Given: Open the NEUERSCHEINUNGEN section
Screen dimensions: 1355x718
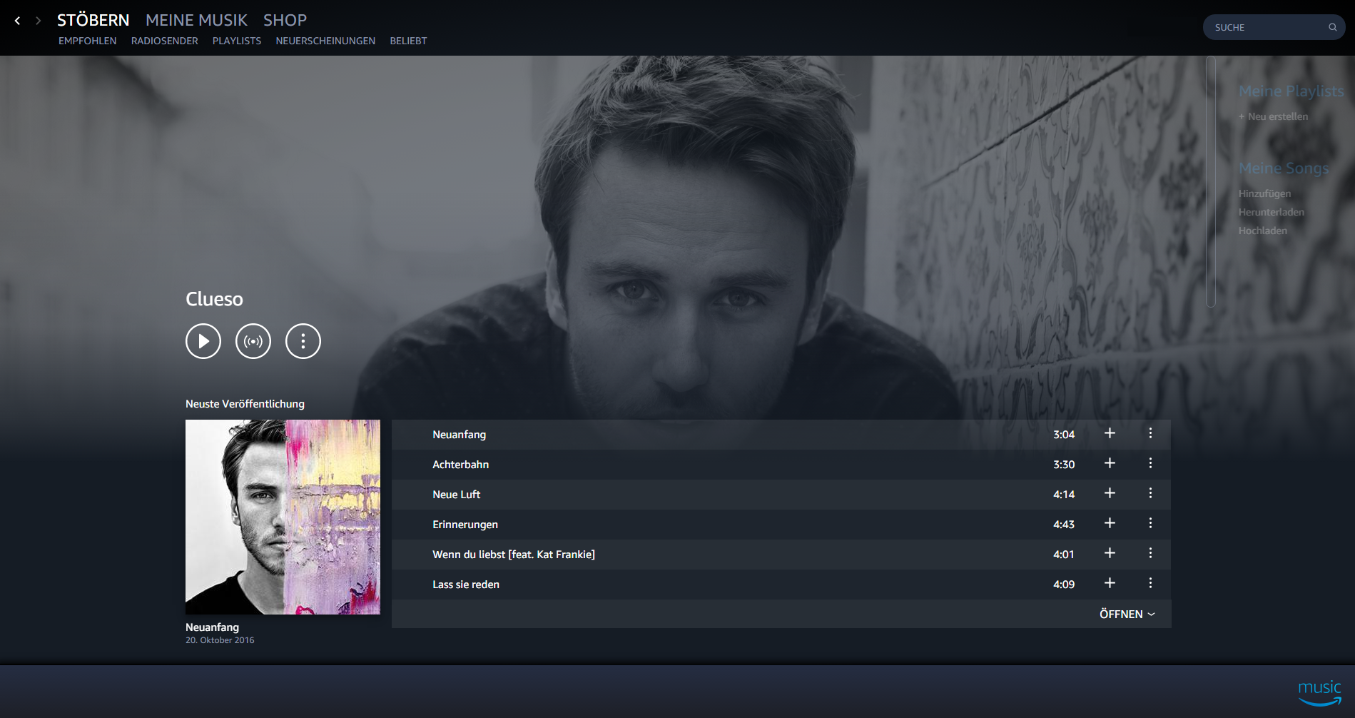Looking at the screenshot, I should 325,41.
